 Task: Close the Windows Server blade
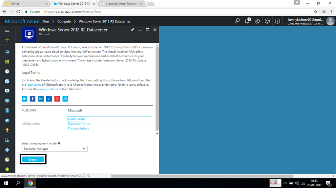155,30
